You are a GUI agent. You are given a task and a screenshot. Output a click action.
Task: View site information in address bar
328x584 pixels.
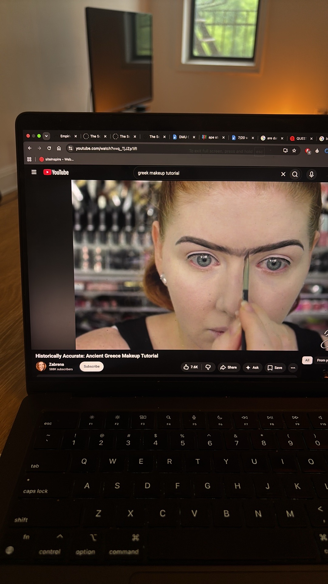70,148
